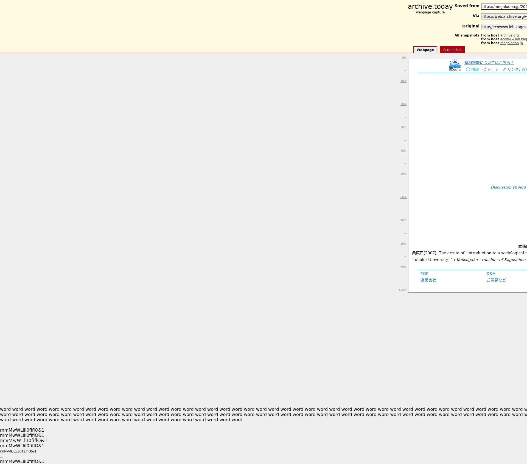This screenshot has width=527, height=464.
Task: Click the Via URL field
Action: point(504,16)
